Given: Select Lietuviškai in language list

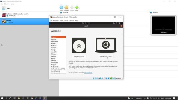Looking at the screenshot, I should [x=58, y=62].
